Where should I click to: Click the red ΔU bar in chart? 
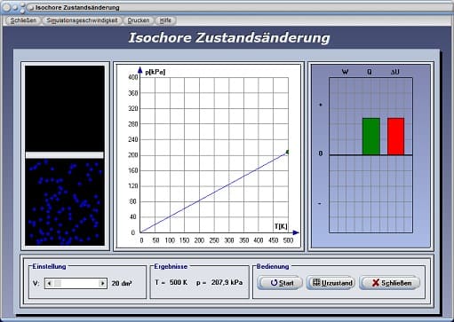(396, 137)
